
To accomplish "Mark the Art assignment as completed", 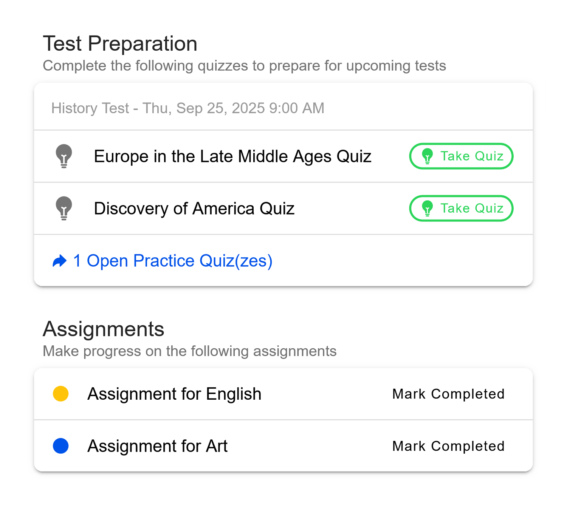I will click(x=448, y=446).
